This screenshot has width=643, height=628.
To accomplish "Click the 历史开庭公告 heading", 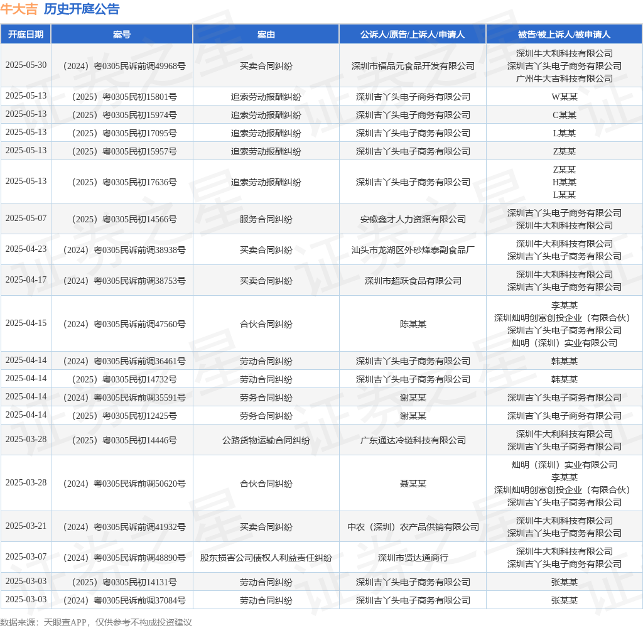I will (x=82, y=9).
